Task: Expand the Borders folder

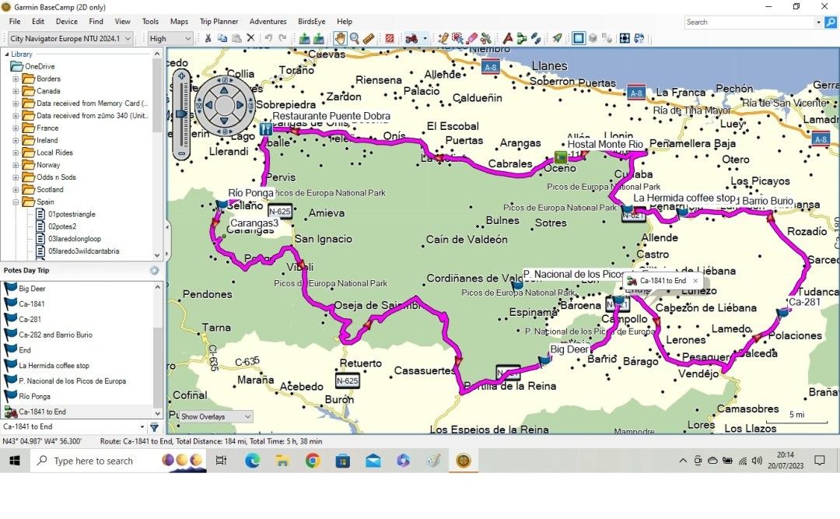Action: [16, 79]
